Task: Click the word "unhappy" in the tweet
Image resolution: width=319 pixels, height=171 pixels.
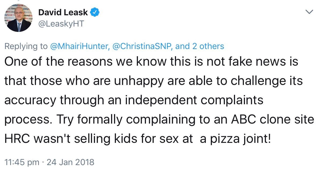Action: (x=139, y=81)
